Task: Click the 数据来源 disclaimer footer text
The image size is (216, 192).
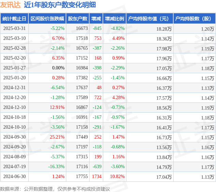Action: click(x=55, y=189)
